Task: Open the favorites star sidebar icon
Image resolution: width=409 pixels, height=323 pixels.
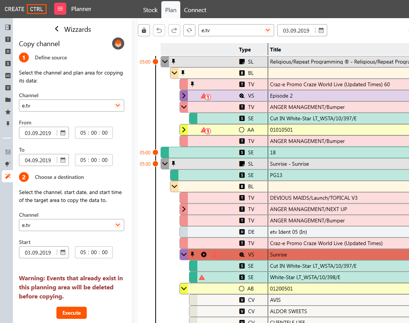Action: tap(8, 112)
